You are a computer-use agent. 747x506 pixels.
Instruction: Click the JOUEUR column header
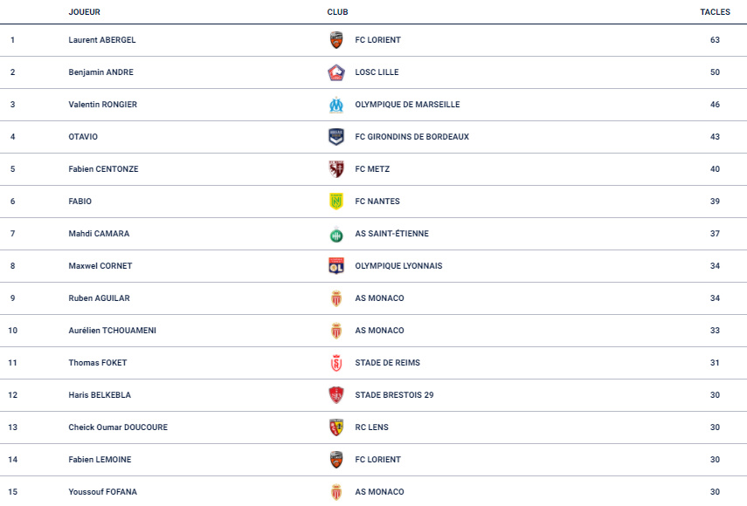tap(85, 12)
